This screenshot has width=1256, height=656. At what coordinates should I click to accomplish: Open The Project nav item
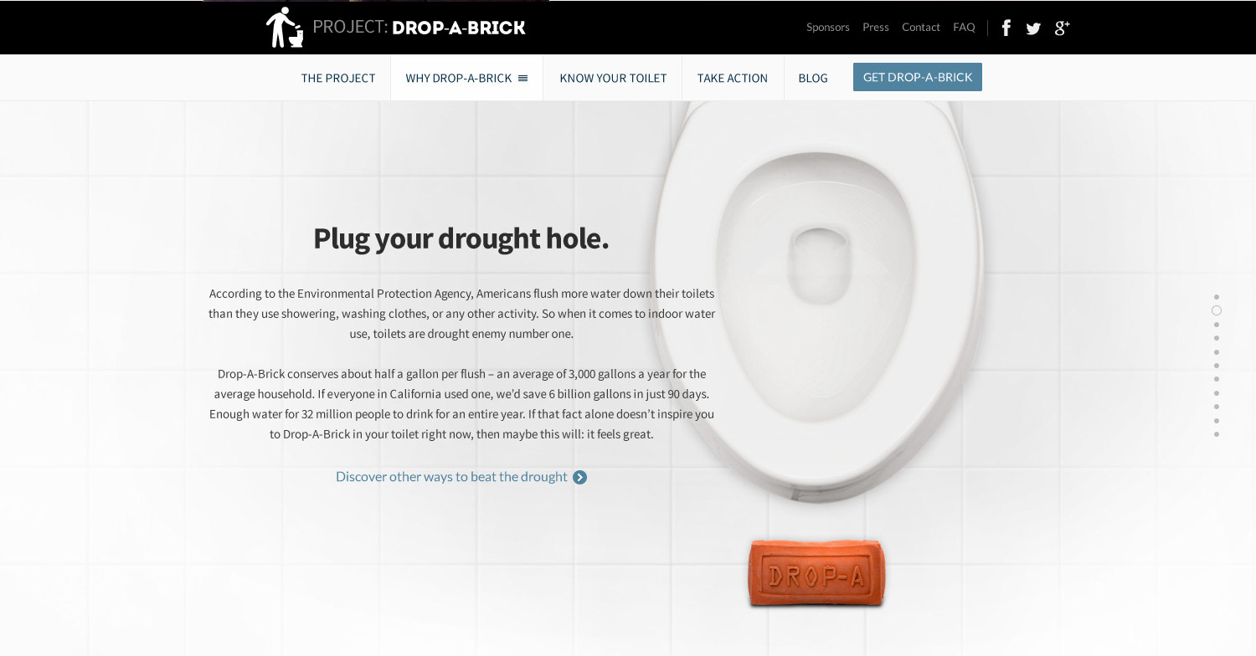[338, 78]
